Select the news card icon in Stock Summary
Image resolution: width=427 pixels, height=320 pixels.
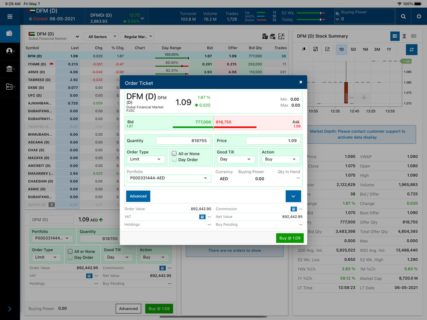pos(414,36)
